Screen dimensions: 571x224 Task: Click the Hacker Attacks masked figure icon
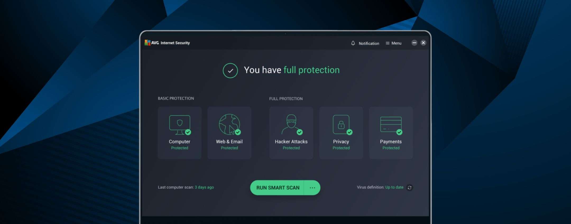pyautogui.click(x=291, y=124)
